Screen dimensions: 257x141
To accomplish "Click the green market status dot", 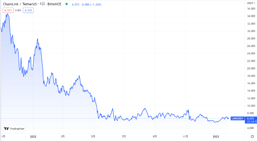I will click(67, 4).
